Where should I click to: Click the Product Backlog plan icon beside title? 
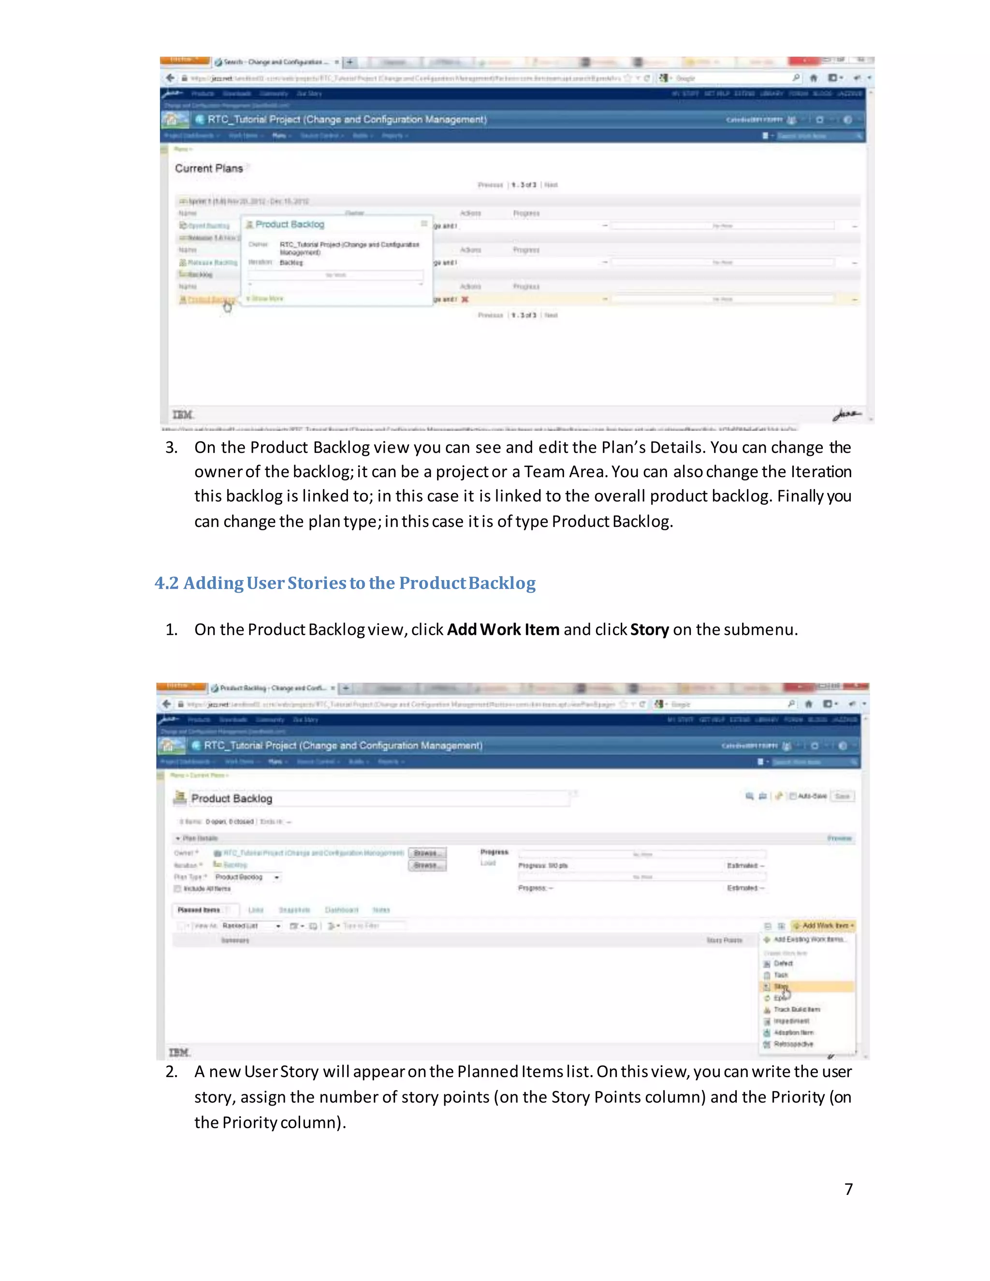[180, 798]
